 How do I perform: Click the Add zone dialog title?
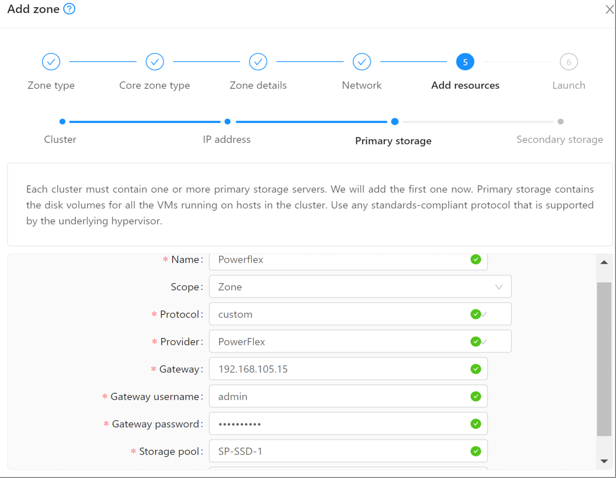click(33, 9)
